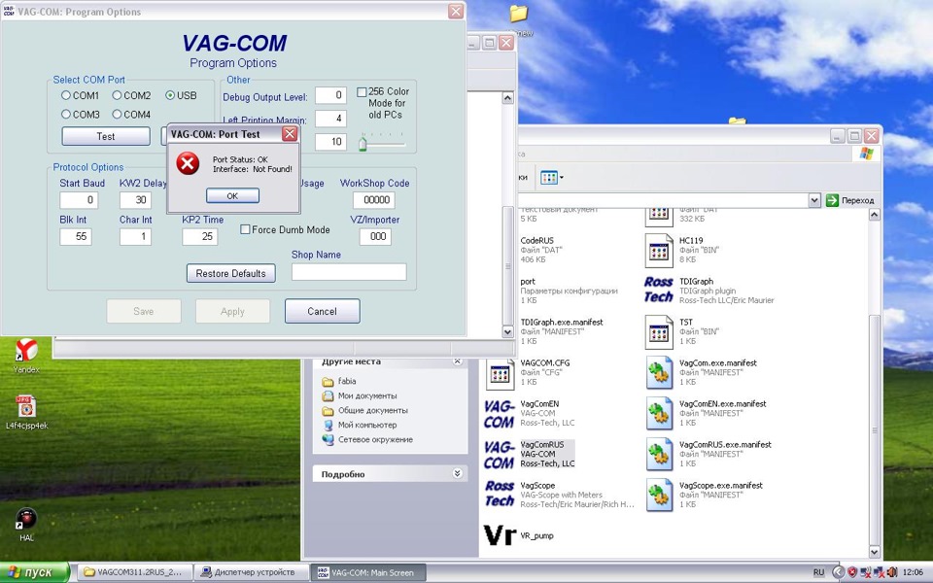Select the VagComEN.exe.manifest file icon
This screenshot has height=583, width=933.
[659, 414]
